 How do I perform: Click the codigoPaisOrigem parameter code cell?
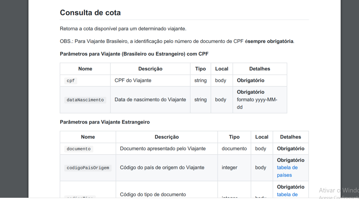pyautogui.click(x=88, y=168)
